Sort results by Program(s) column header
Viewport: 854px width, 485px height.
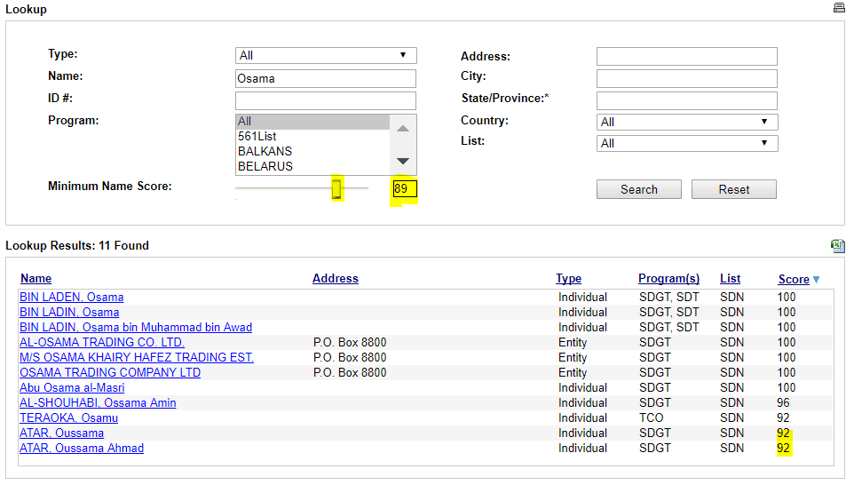[668, 279]
